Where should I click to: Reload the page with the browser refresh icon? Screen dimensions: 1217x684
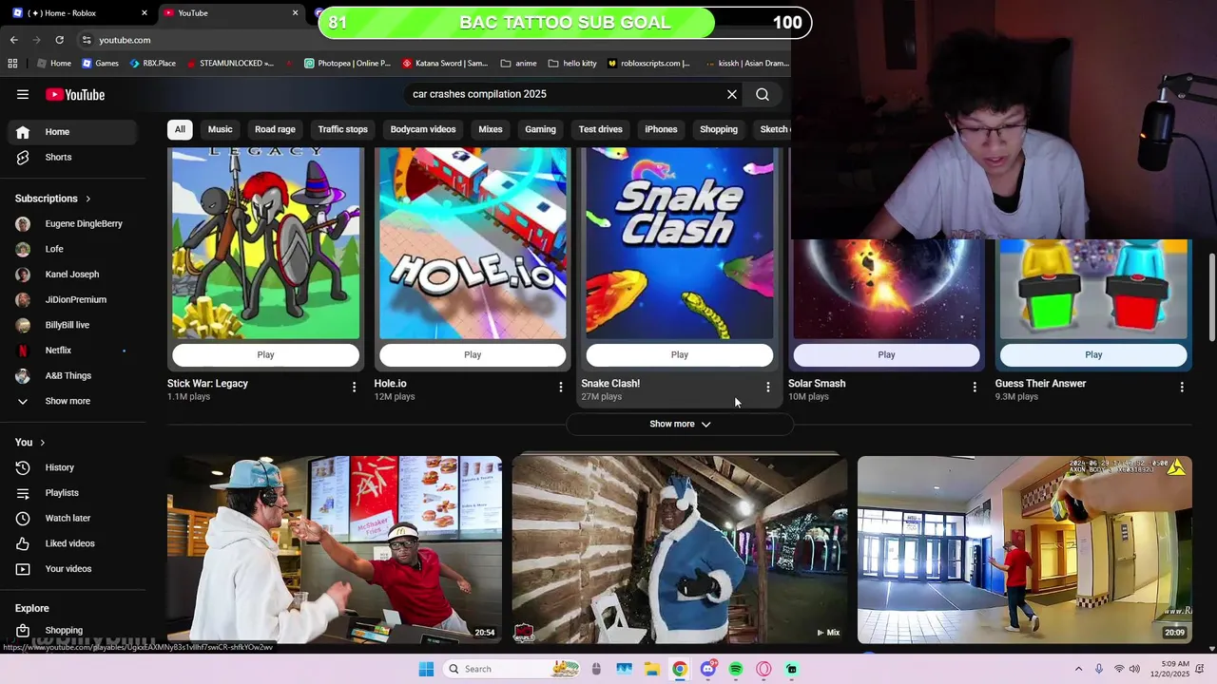pyautogui.click(x=59, y=40)
